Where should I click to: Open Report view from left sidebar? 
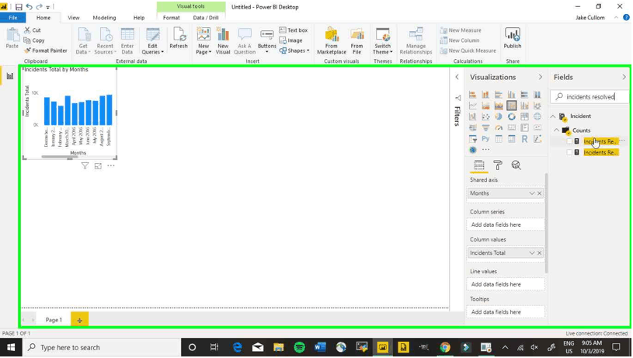(9, 76)
